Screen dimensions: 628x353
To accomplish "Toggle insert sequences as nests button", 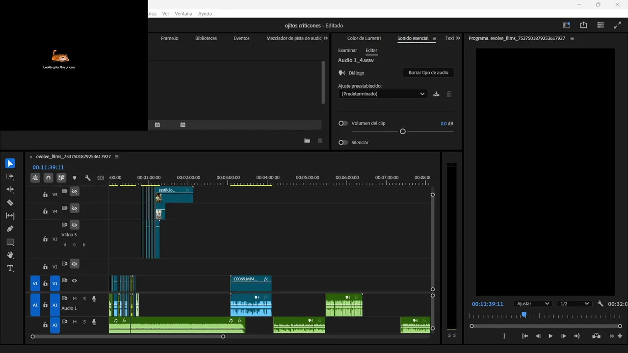I will click(x=35, y=178).
